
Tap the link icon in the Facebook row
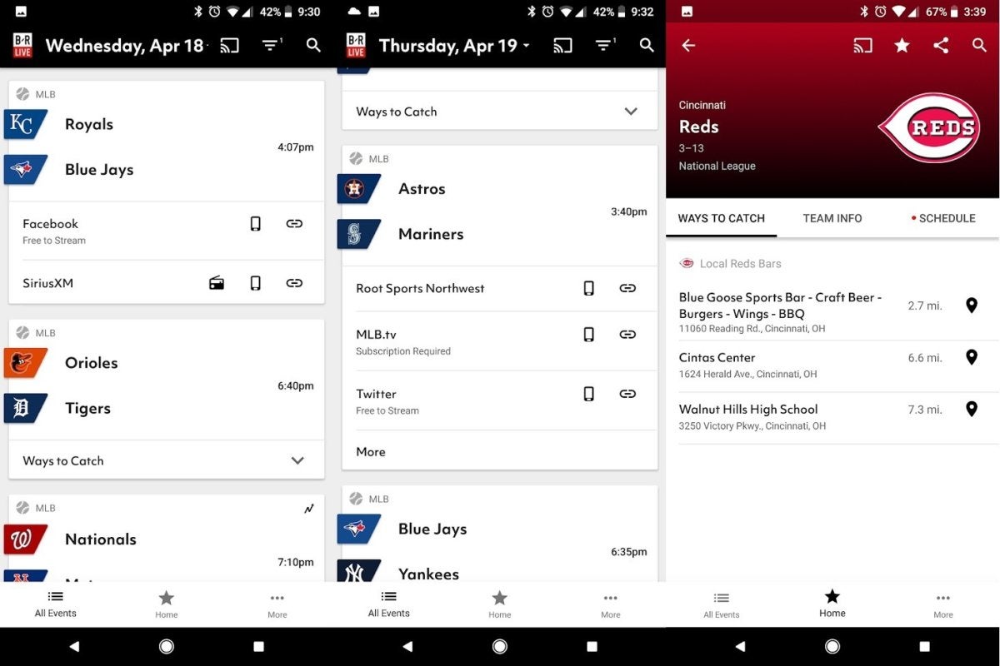[x=294, y=224]
